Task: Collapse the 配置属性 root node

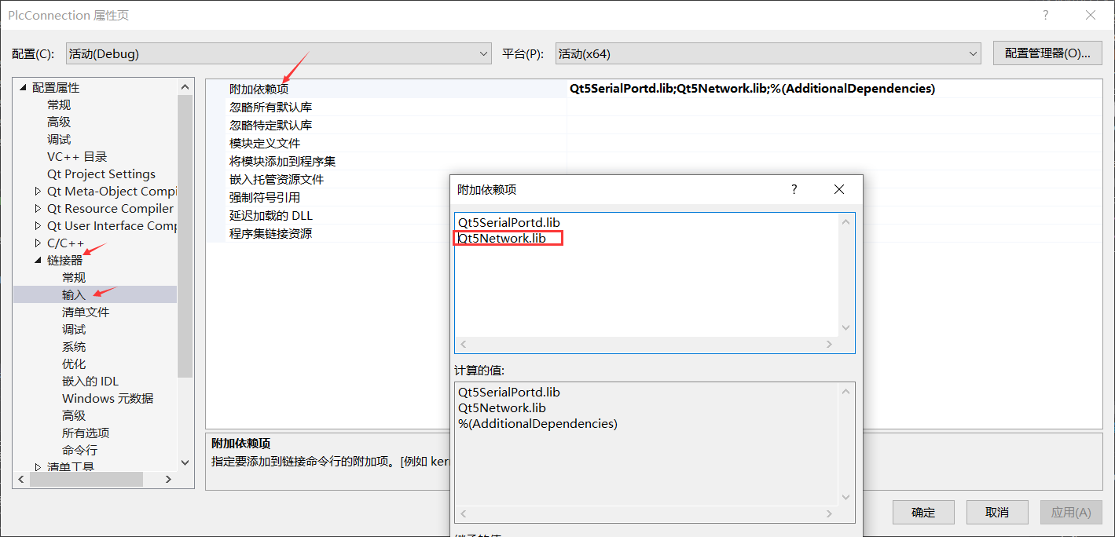Action: pos(22,87)
